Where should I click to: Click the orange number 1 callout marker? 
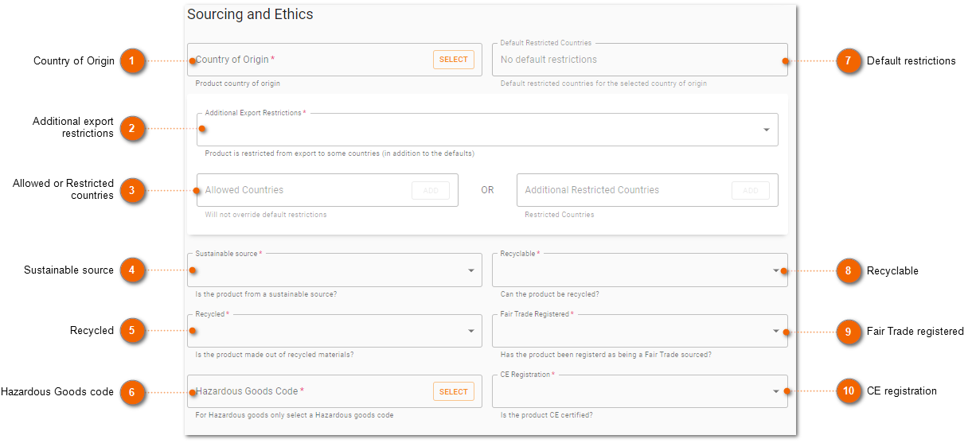[x=132, y=60]
